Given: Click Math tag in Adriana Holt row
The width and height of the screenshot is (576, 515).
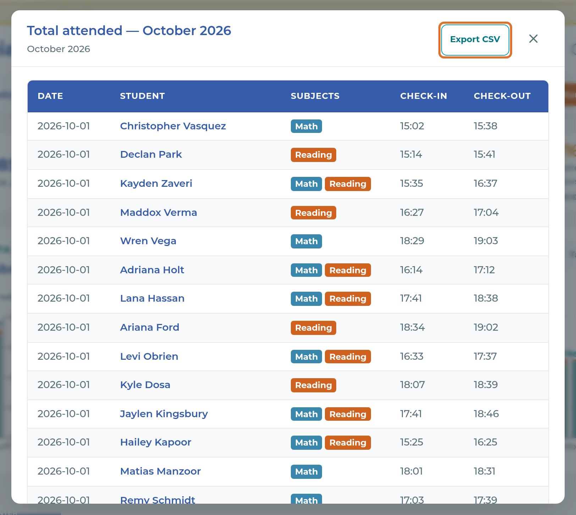Looking at the screenshot, I should tap(306, 270).
